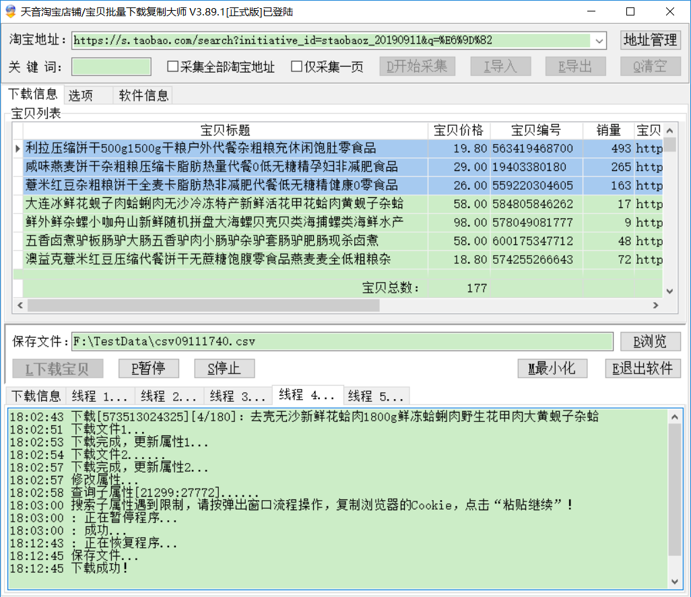Click the log panel scroll down arrow
The height and width of the screenshot is (597, 691).
point(675,581)
